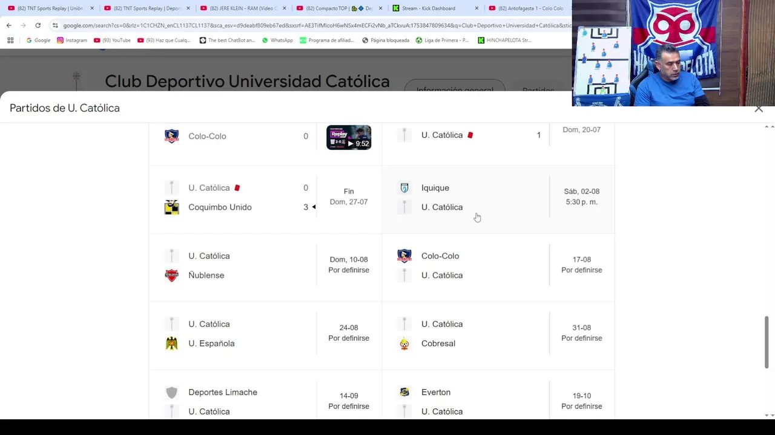The height and width of the screenshot is (435, 775).
Task: Switch to the JERE KLEIN - RAM tab
Action: (x=242, y=8)
